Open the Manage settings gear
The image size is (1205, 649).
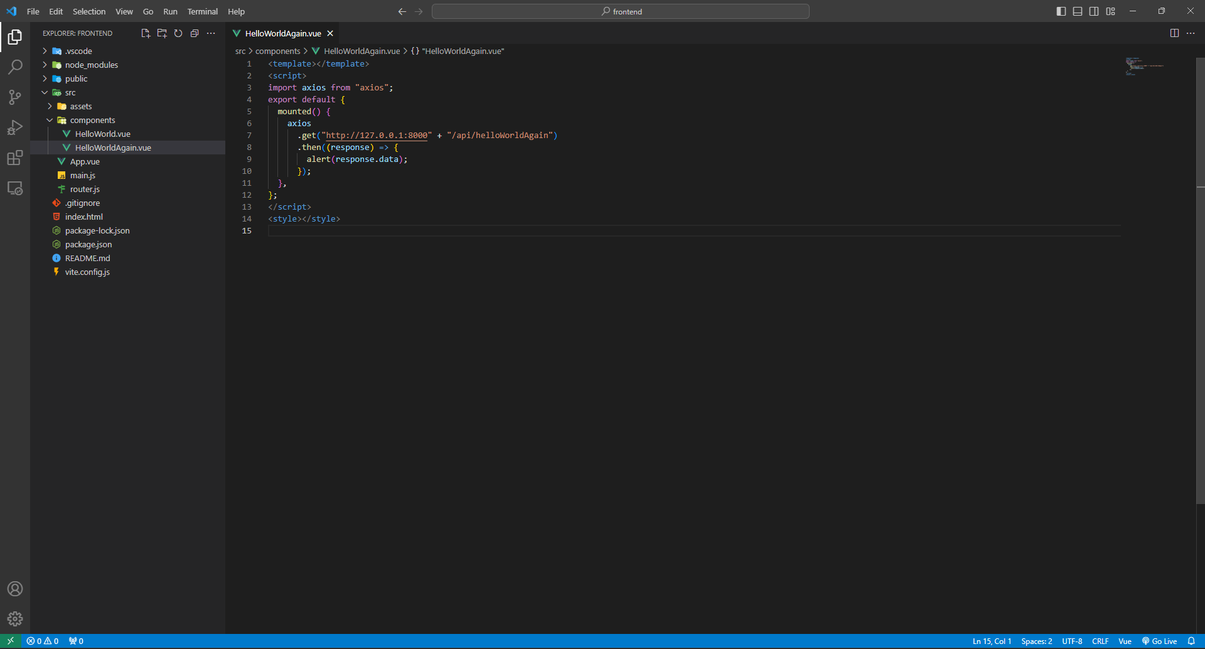15,619
